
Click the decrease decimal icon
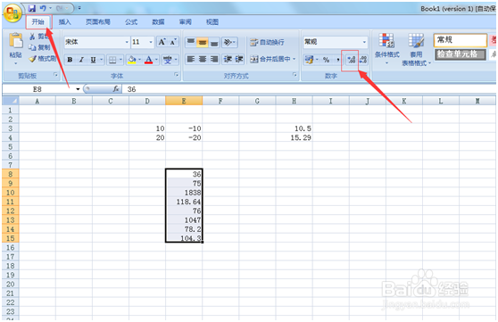tap(363, 60)
